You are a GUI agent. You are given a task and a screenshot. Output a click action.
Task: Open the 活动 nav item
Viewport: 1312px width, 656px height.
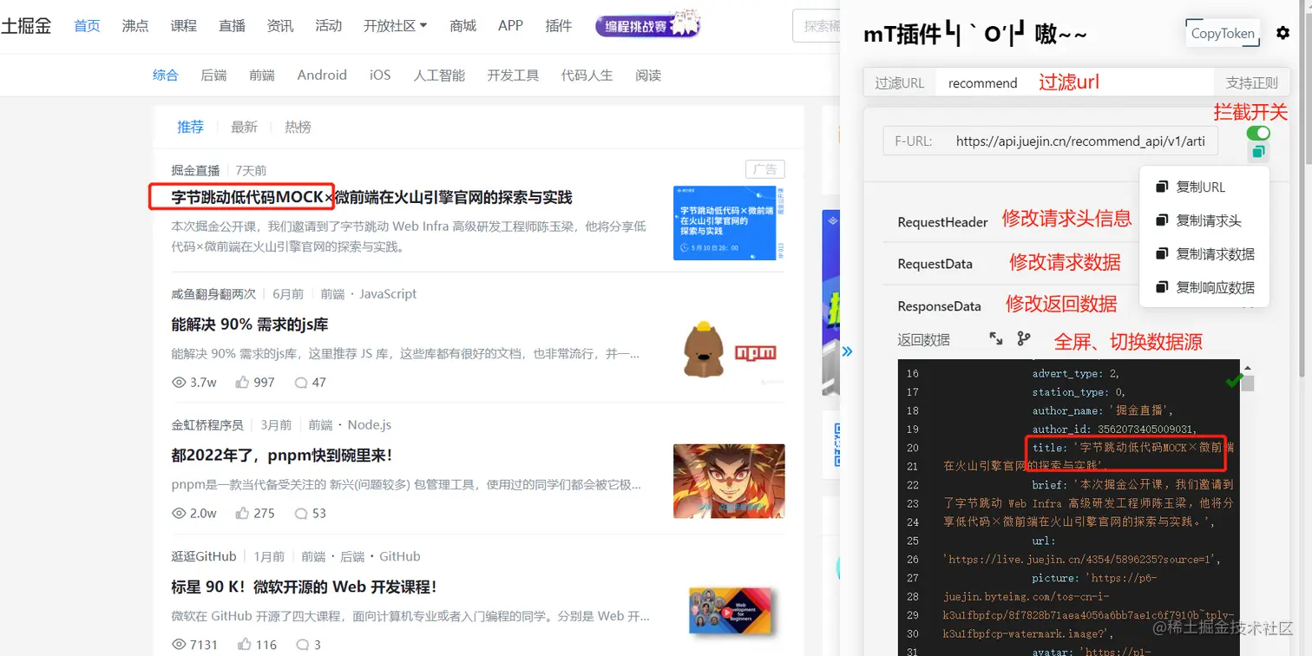(x=329, y=25)
